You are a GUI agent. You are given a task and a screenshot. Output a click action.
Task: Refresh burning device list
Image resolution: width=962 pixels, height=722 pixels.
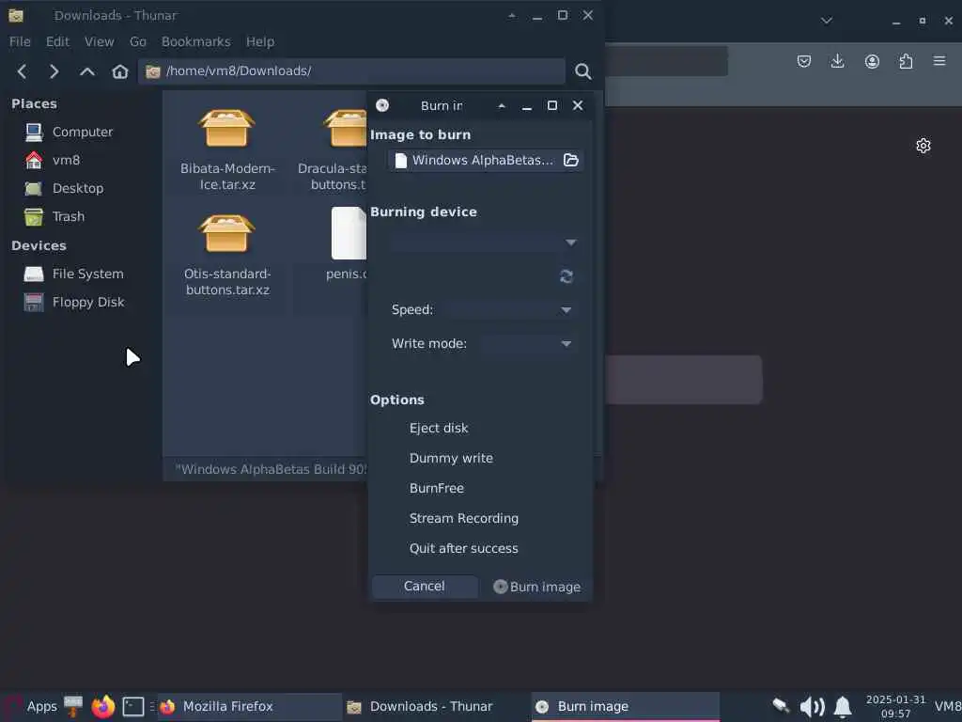[566, 276]
